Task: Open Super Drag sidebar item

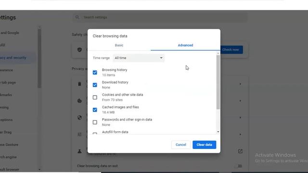Action: coord(6,132)
